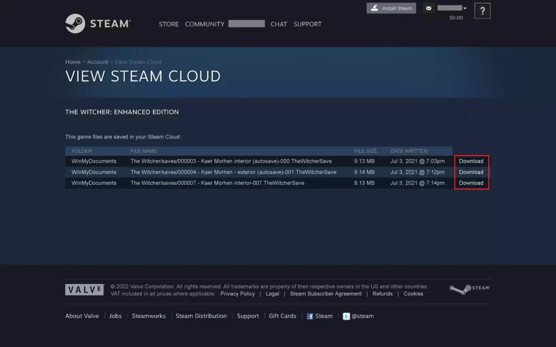Open the SUPPORT menu item
Image resolution: width=556 pixels, height=347 pixels.
point(307,24)
